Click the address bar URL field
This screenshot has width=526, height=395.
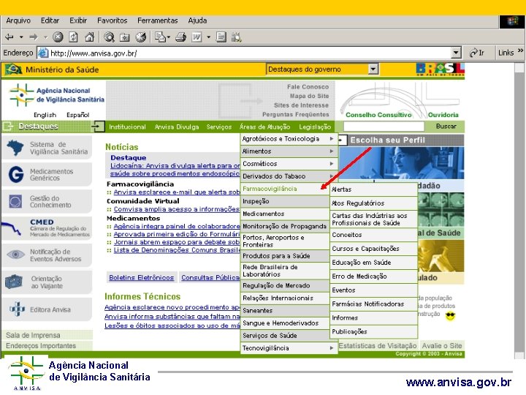click(x=250, y=53)
